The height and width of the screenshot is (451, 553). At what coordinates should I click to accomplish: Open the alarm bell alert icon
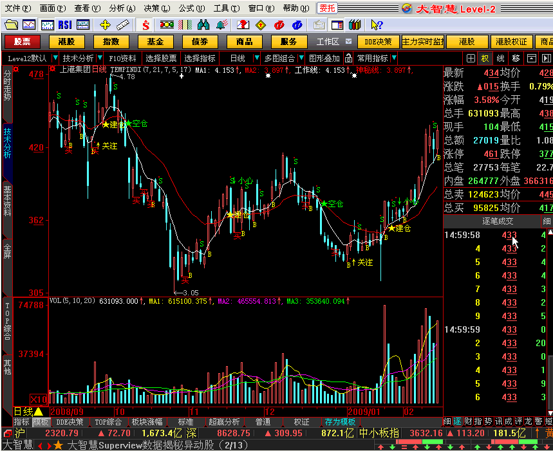tap(222, 25)
